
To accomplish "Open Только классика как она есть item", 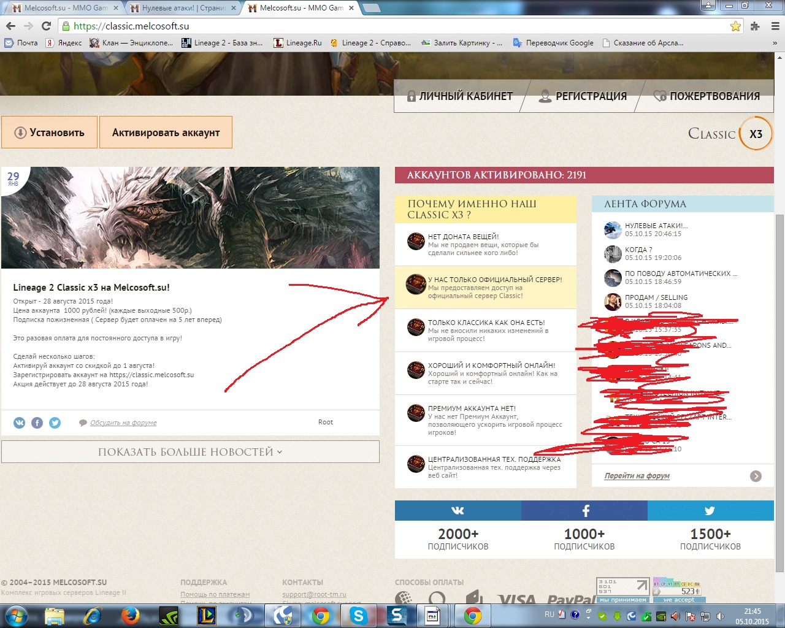I will [486, 330].
